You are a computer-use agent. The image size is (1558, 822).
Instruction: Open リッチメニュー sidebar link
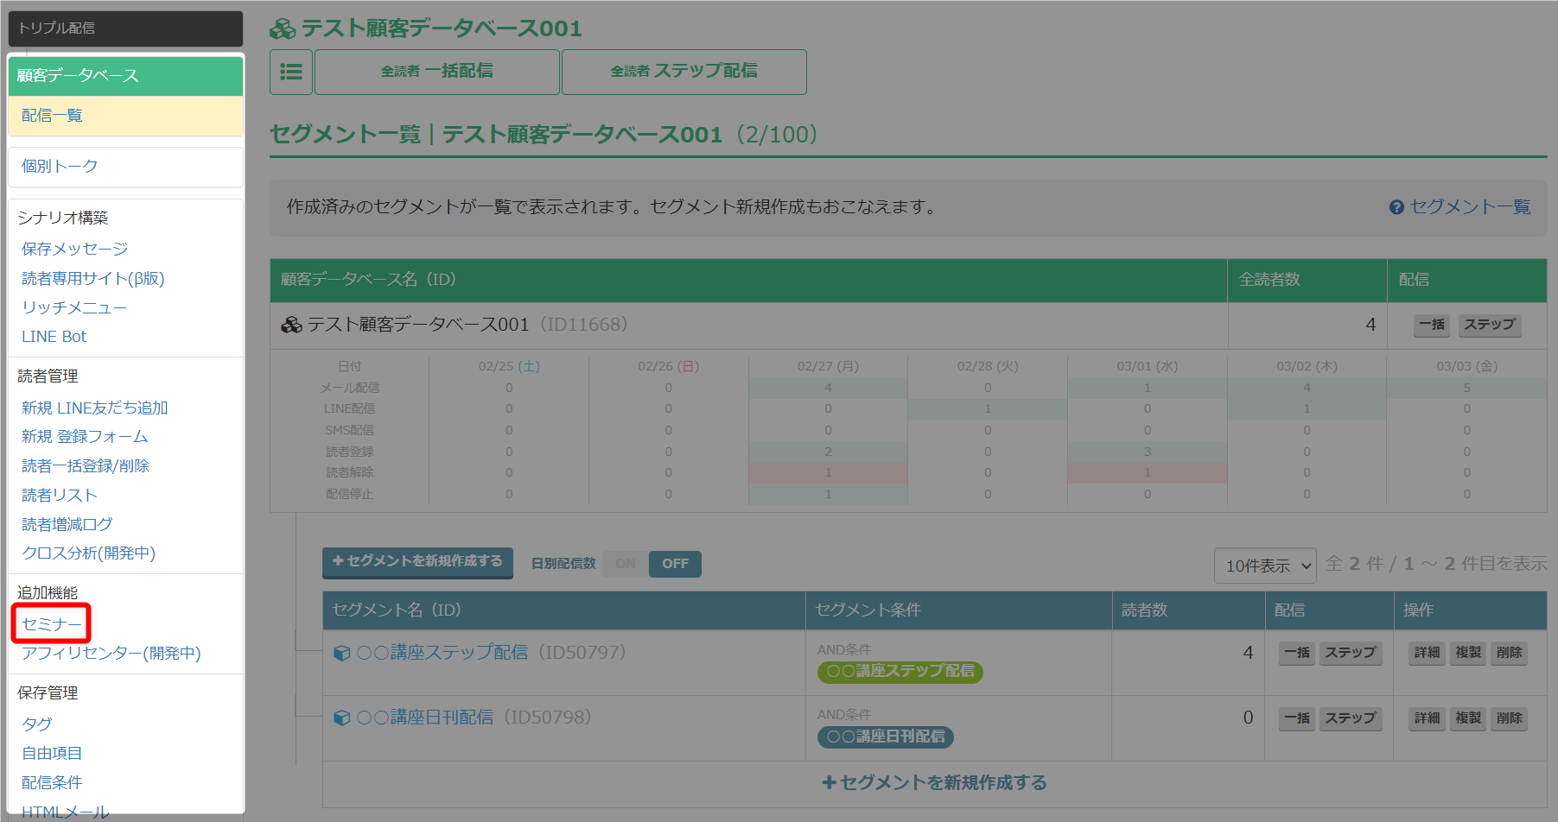pyautogui.click(x=74, y=307)
